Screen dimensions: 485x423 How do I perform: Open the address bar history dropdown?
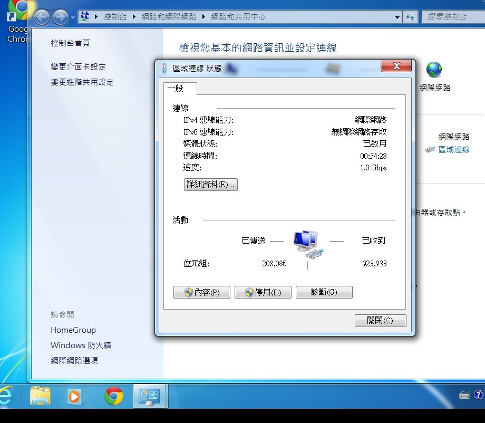tap(397, 17)
